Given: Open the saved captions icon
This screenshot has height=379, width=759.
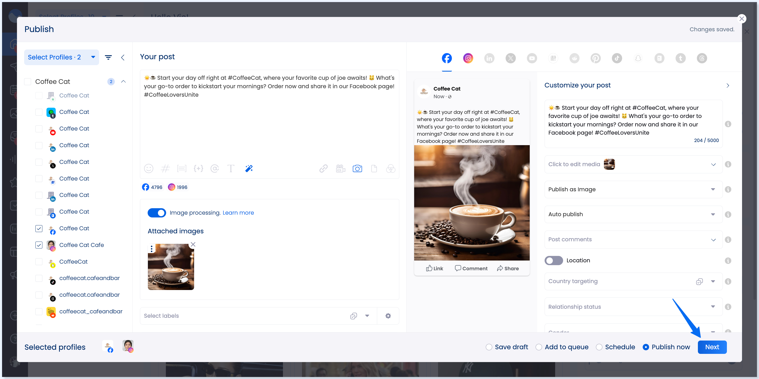Looking at the screenshot, I should coord(182,168).
